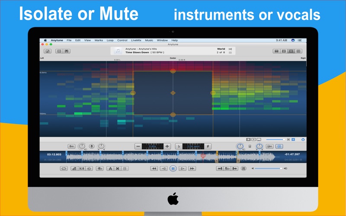Click the first layout icon above the zoom slider
Viewport: 346px width, 216px height.
pyautogui.click(x=248, y=140)
